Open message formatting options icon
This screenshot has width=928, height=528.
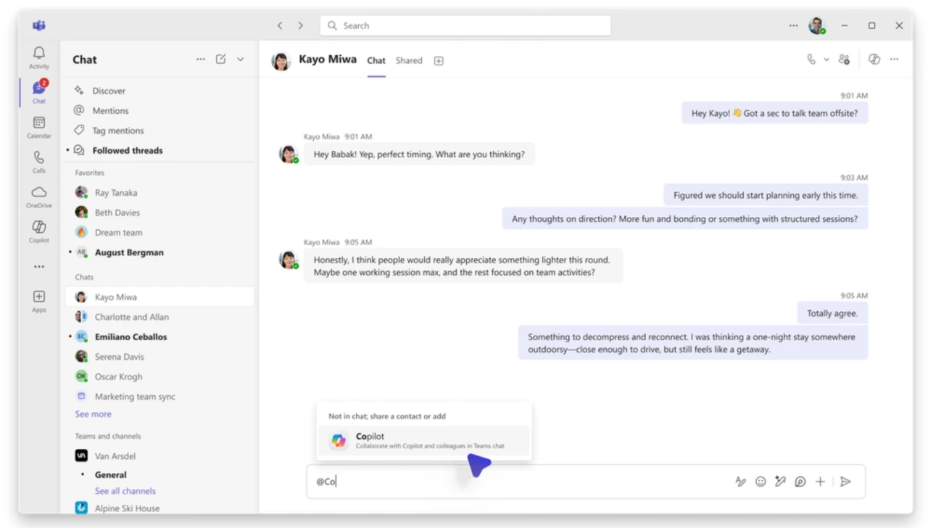[740, 481]
